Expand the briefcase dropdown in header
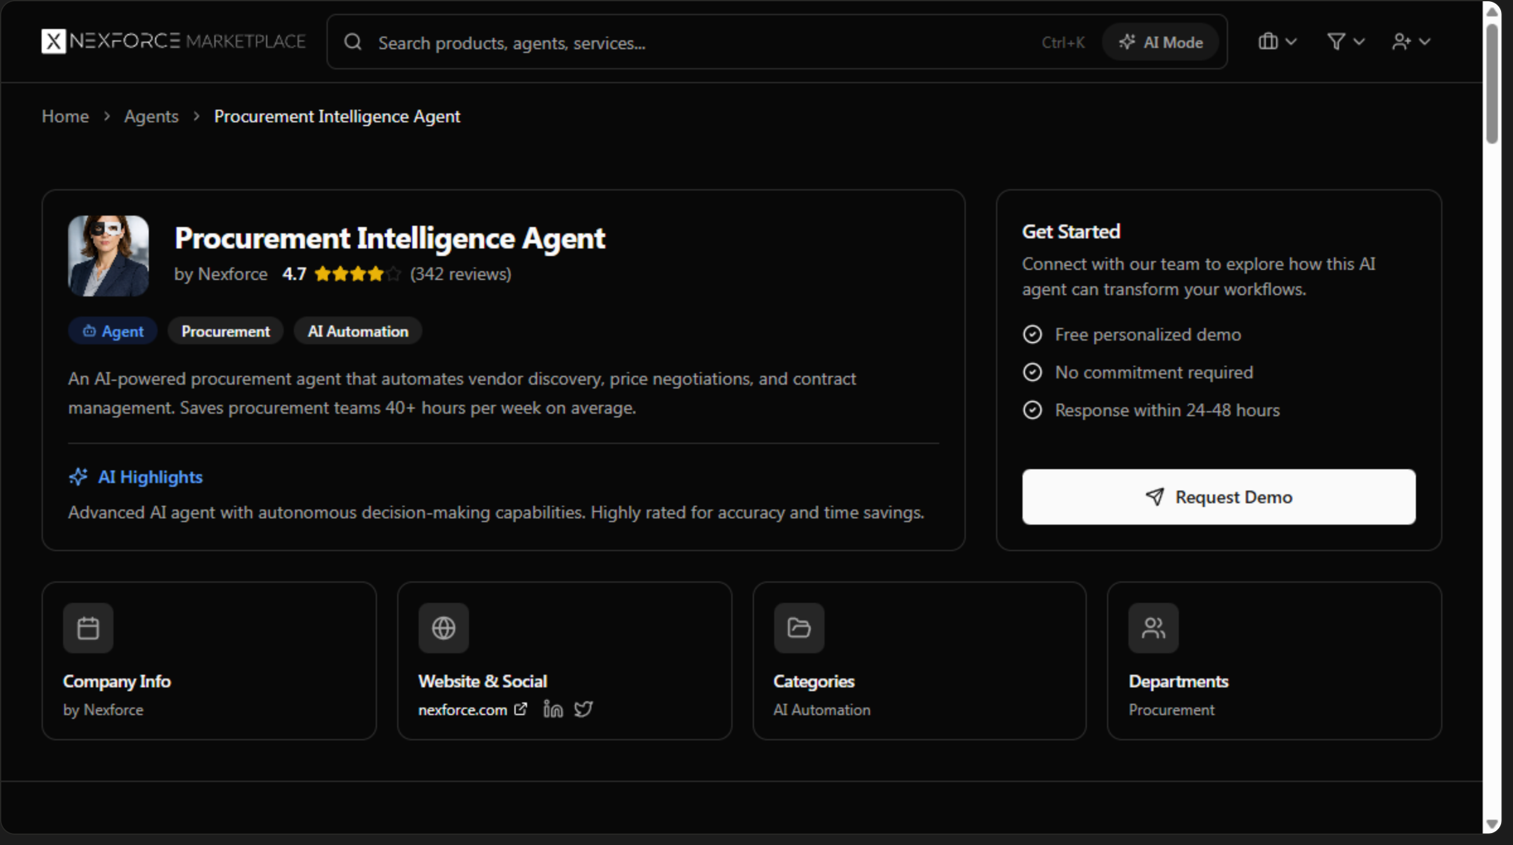 coord(1277,42)
